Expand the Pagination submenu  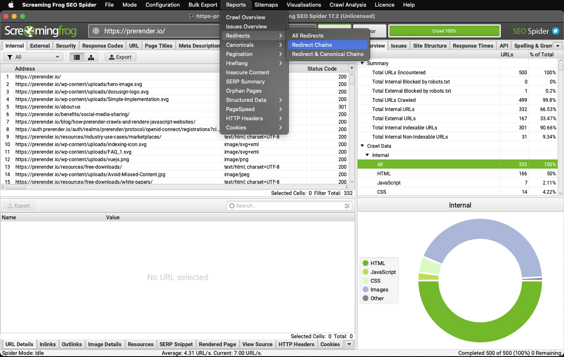coord(254,54)
